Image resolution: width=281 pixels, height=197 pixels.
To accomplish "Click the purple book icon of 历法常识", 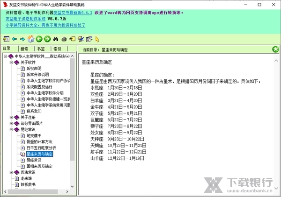I will 17,172.
